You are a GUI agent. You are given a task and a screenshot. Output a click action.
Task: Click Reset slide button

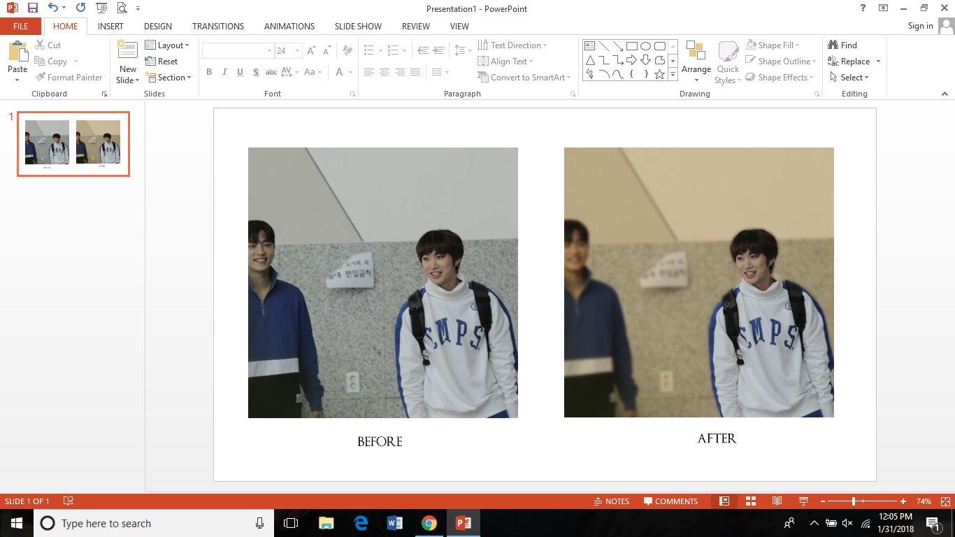tap(161, 62)
